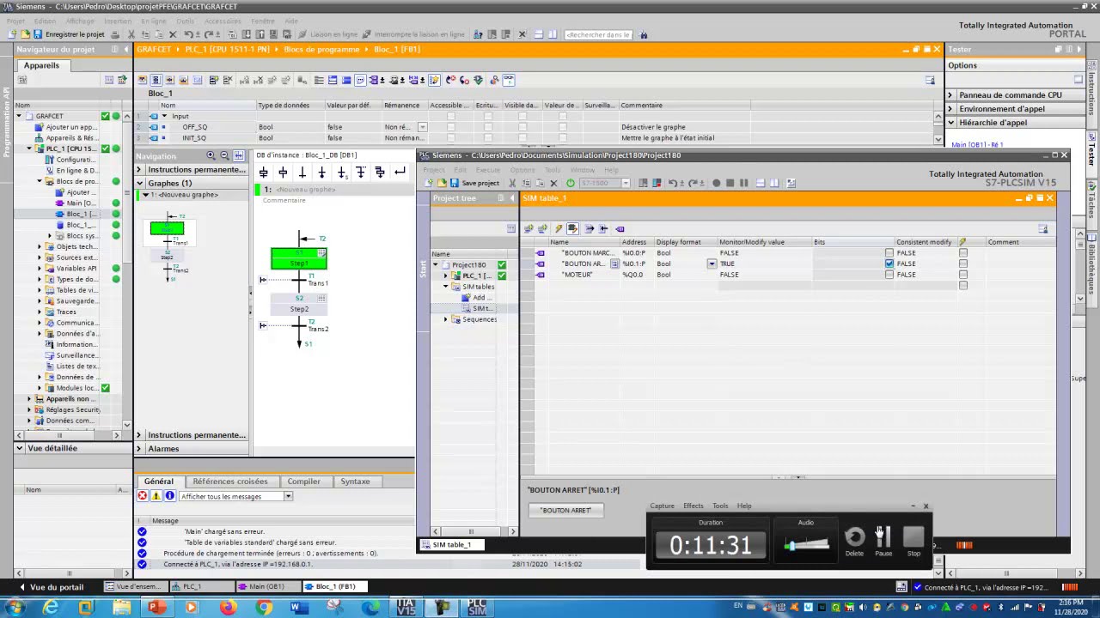The width and height of the screenshot is (1100, 618).
Task: Toggle Accessible checkbox for OFF_SQ row
Action: 450,127
